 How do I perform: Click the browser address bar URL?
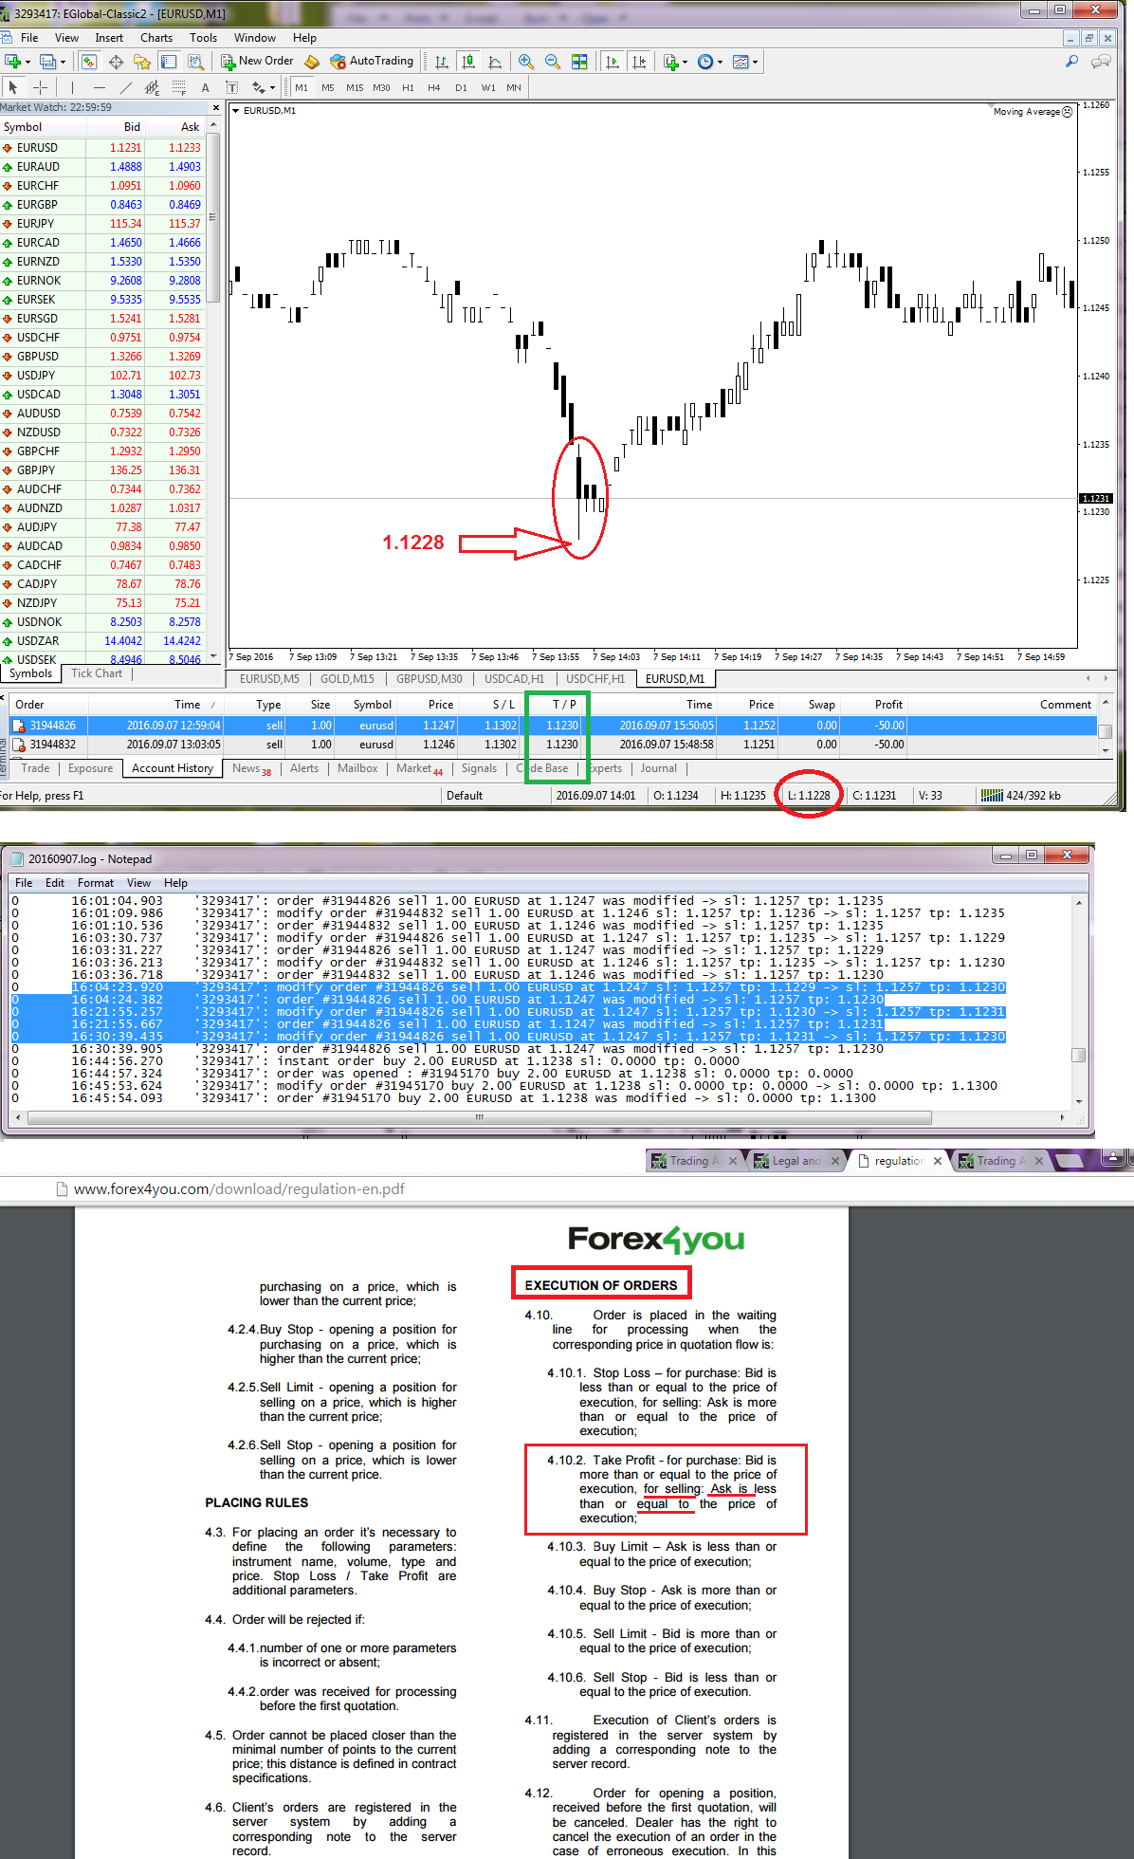pos(239,1189)
